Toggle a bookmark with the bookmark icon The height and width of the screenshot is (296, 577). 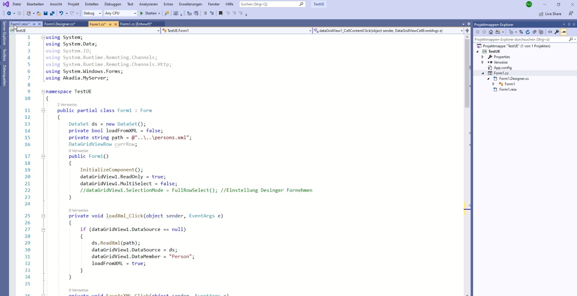[221, 13]
